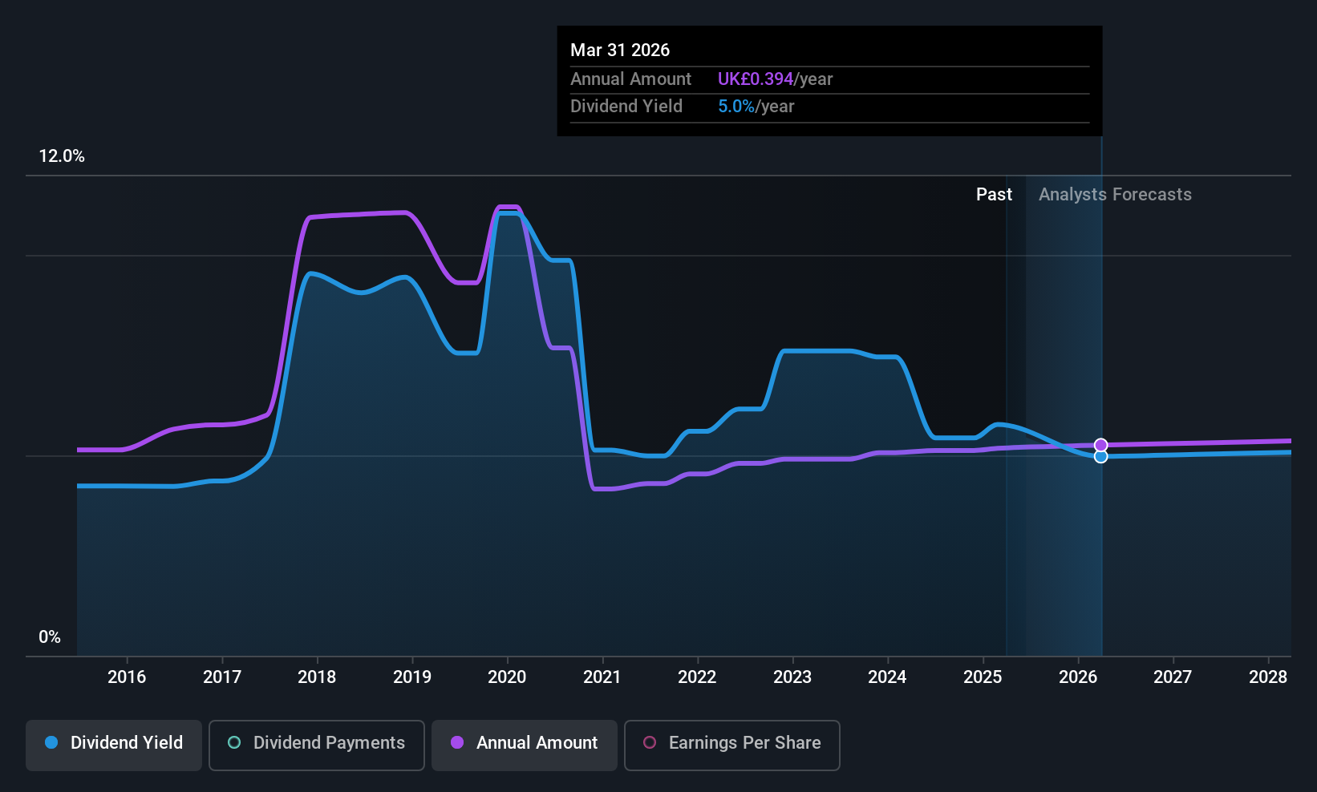Enable the Dividend Payments series
This screenshot has height=792, width=1317.
click(317, 745)
